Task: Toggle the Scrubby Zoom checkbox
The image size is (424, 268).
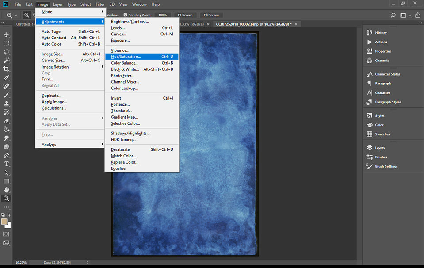Action: click(x=126, y=15)
